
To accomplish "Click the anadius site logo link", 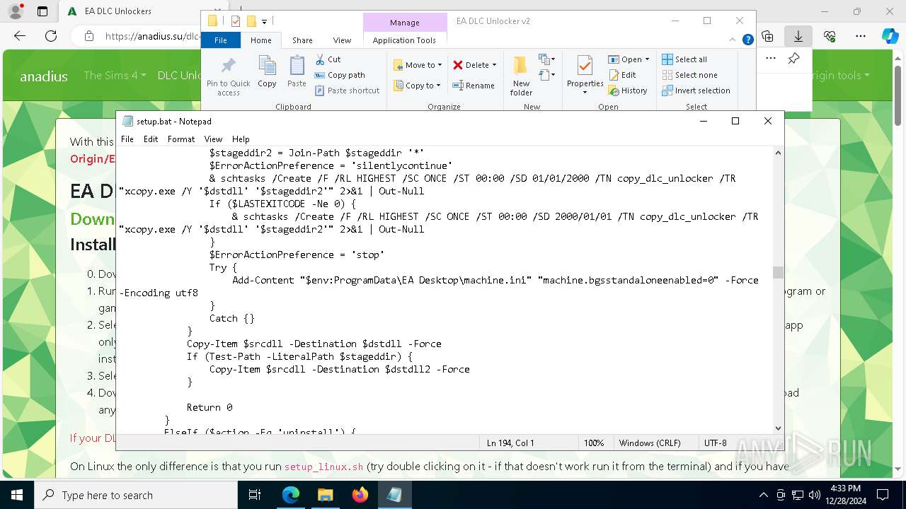I will click(44, 76).
